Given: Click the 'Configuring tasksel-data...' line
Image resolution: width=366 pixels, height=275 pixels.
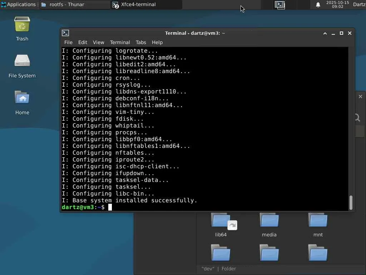Looking at the screenshot, I should pyautogui.click(x=120, y=180).
